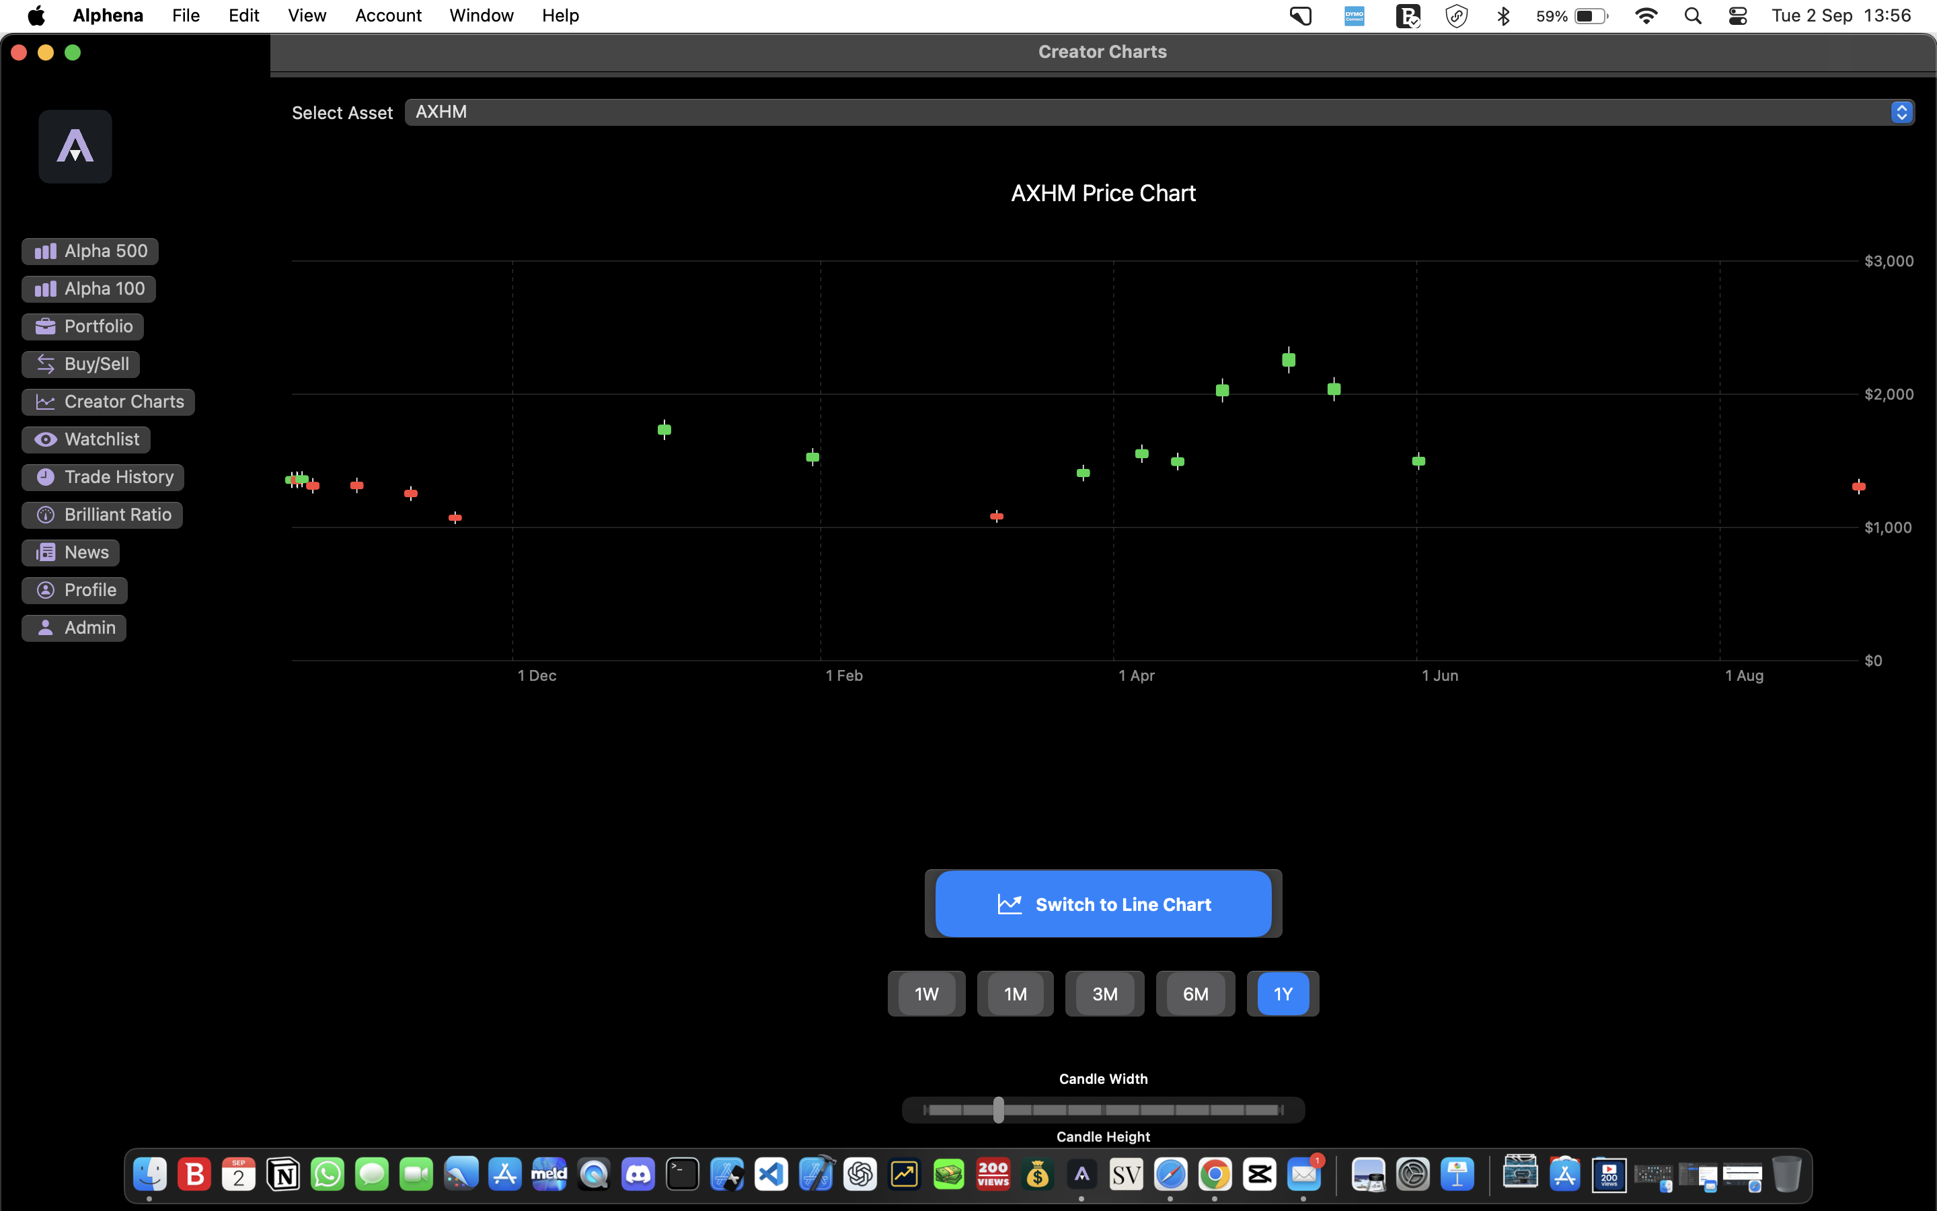The width and height of the screenshot is (1937, 1211).
Task: Click the Alphena logo in sidebar
Action: 75,147
